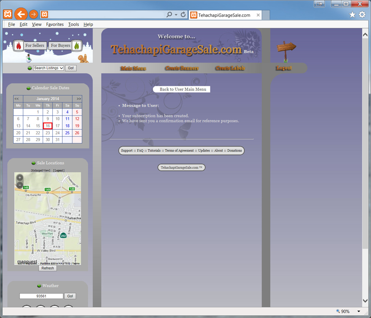The image size is (371, 318).
Task: Open the Enlarged View map link
Action: pos(40,170)
